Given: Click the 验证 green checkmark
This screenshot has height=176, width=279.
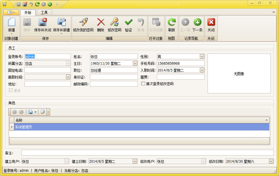Looking at the screenshot, I should (128, 25).
